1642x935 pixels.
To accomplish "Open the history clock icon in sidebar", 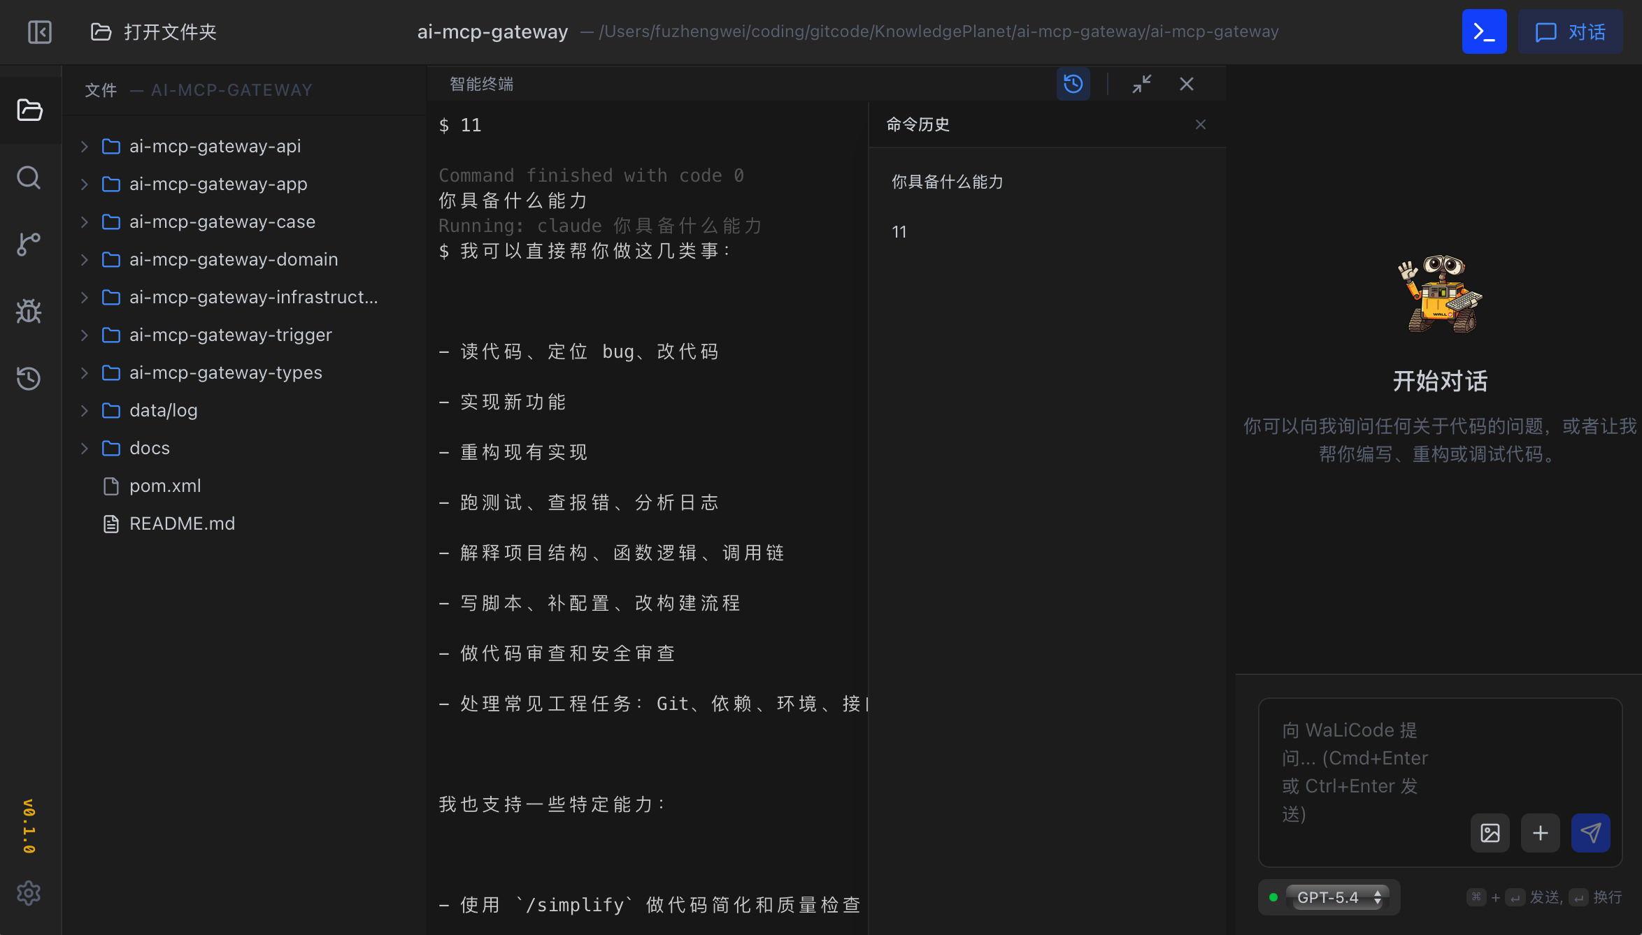I will [29, 378].
